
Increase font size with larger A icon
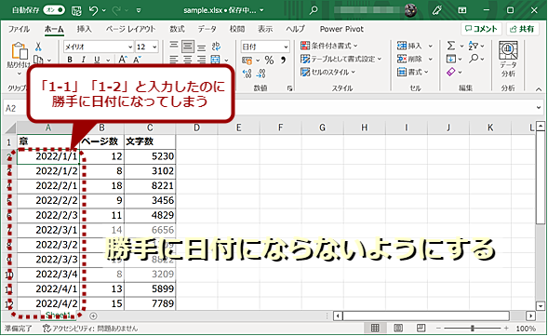point(122,60)
